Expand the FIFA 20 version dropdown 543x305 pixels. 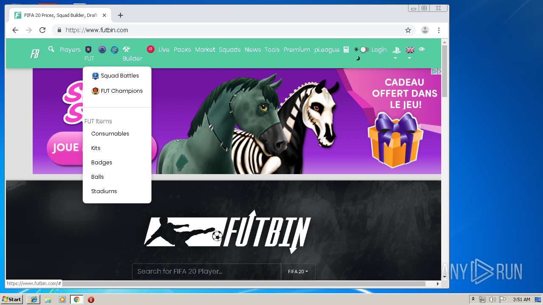298,272
